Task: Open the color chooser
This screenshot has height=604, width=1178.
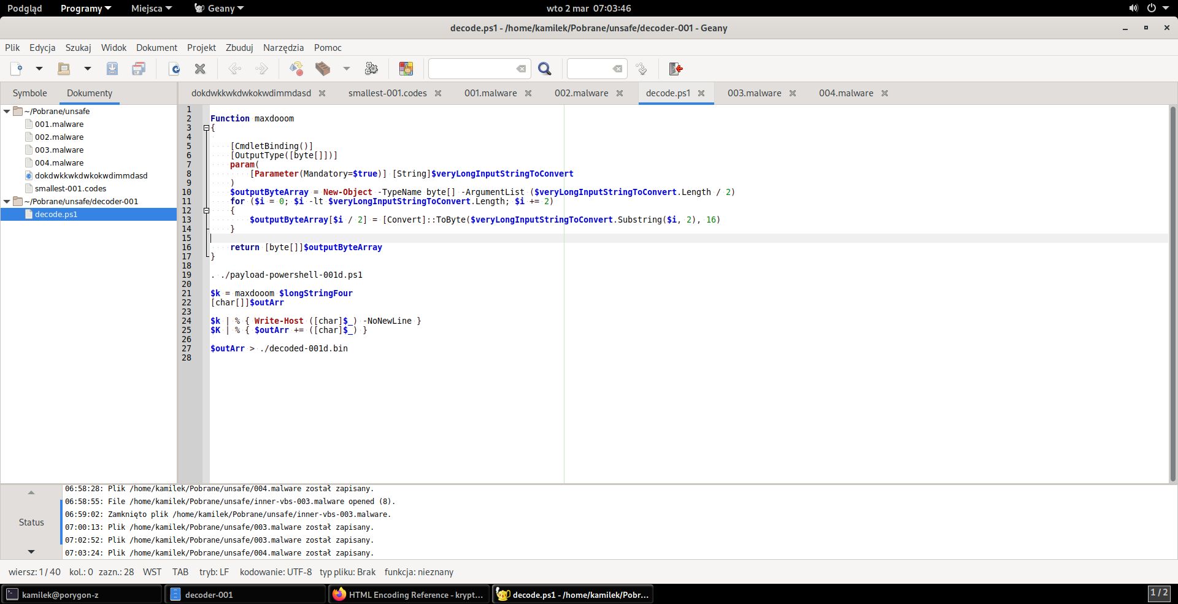Action: tap(406, 69)
